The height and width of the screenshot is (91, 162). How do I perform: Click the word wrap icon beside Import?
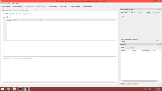(134, 12)
